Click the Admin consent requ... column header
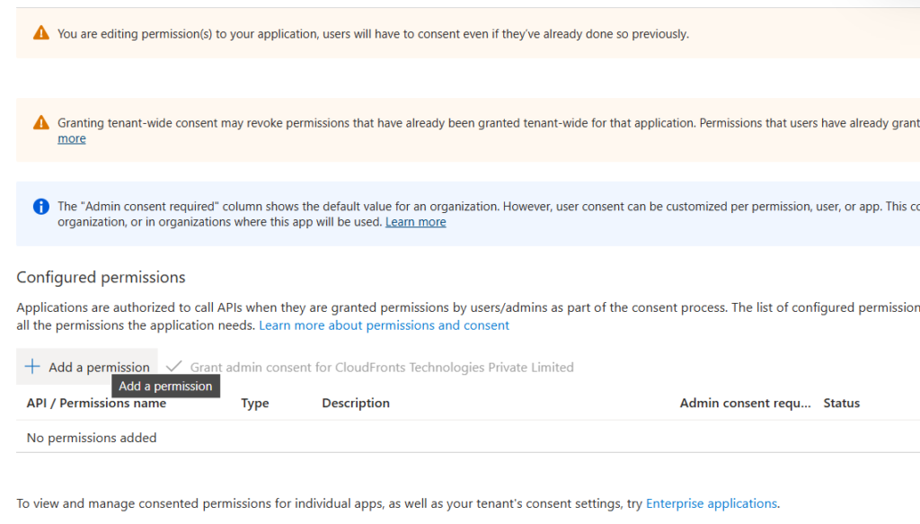This screenshot has width=920, height=524. click(x=745, y=404)
